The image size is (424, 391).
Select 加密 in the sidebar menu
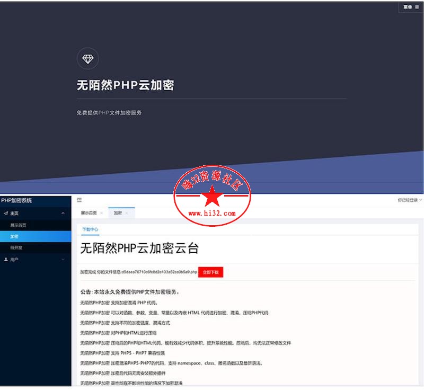tap(14, 236)
